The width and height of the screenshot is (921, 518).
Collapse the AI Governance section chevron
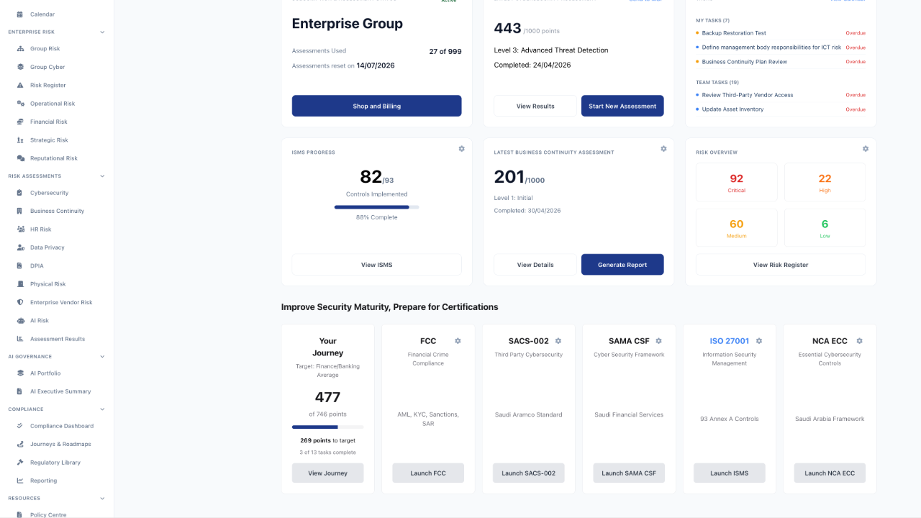tap(102, 356)
